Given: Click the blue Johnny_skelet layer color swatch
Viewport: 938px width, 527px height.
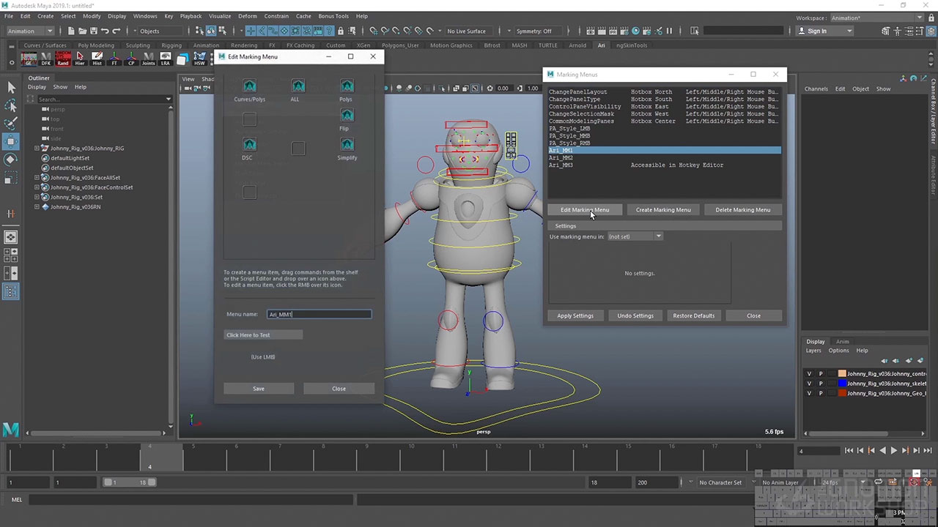Looking at the screenshot, I should click(x=842, y=384).
